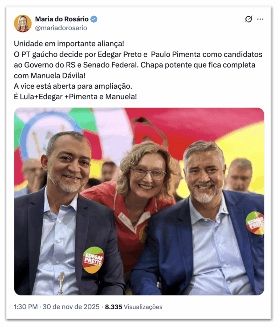This screenshot has height=327, width=278.
Task: Open the @mariadorosario handle link
Action: (61, 28)
